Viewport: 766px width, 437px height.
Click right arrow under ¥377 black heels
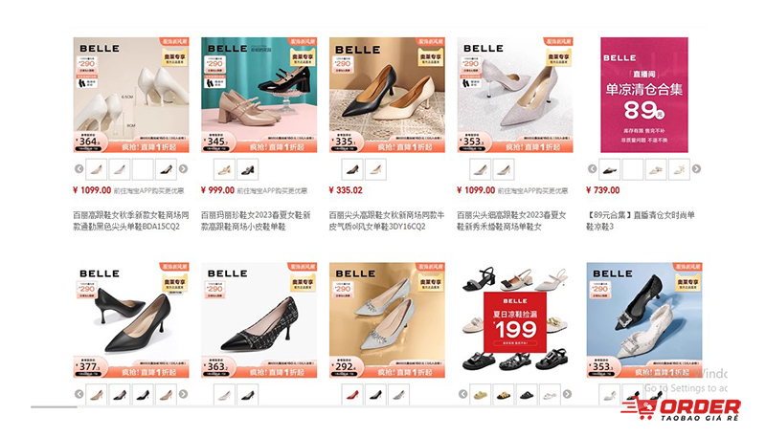pyautogui.click(x=183, y=394)
